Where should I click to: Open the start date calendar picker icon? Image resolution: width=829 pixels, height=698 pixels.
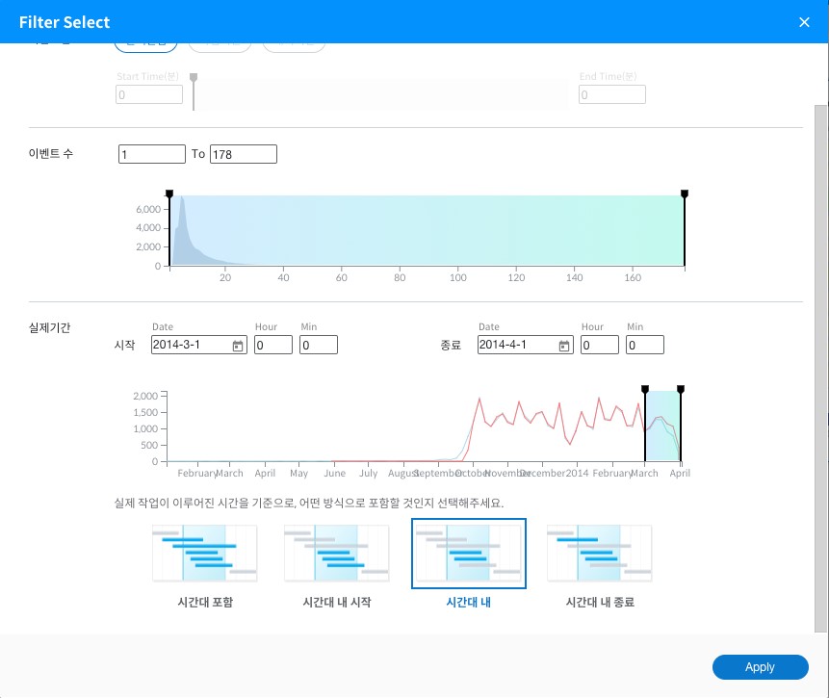238,346
